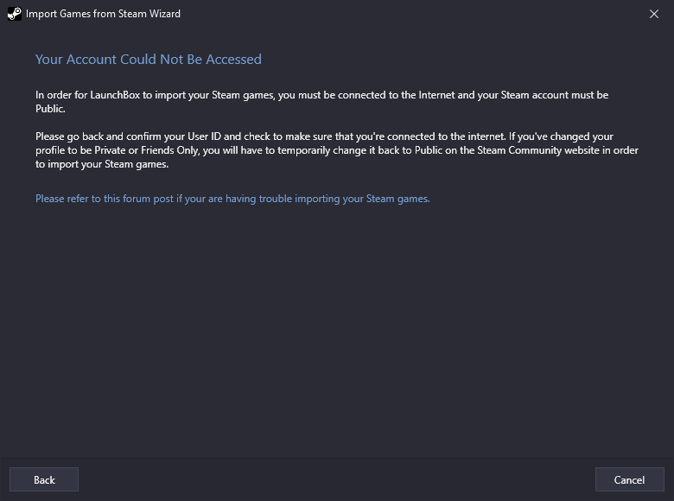Click the Steam logo icon in title bar
Image resolution: width=674 pixels, height=501 pixels.
pos(14,14)
